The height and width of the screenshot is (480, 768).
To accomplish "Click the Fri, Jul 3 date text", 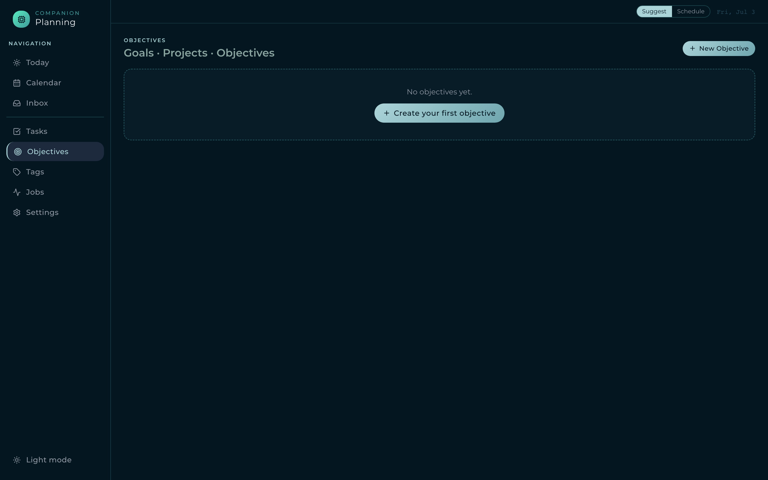I will tap(736, 12).
